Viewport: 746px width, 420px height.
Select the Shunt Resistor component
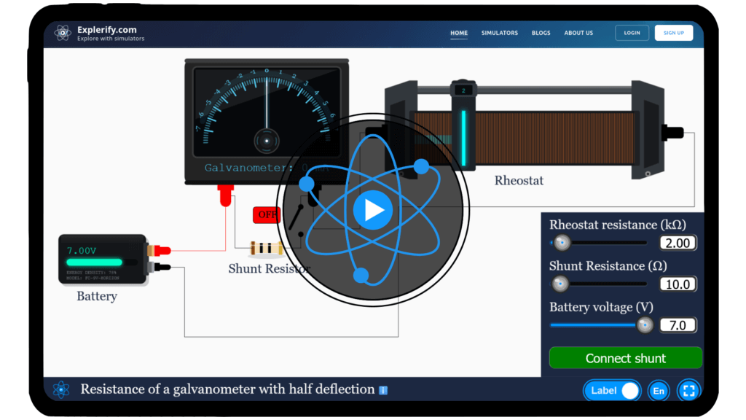[267, 249]
